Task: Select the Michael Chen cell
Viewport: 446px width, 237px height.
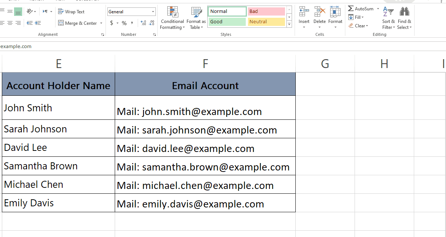Action: pos(58,184)
